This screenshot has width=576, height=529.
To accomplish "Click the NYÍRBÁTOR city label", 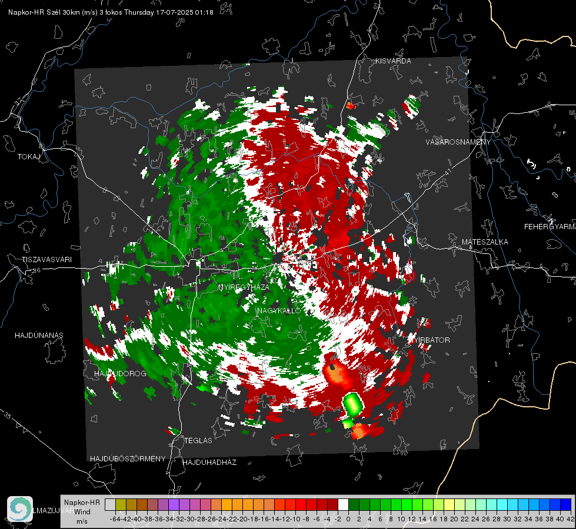I will 430,340.
